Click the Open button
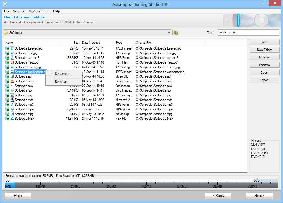This screenshot has width=283, height=203. (x=264, y=73)
